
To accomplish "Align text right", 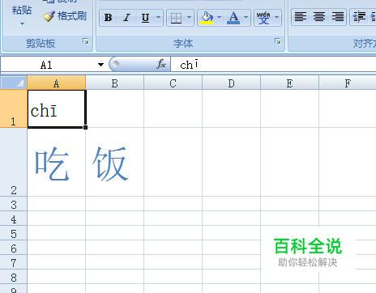I will [x=338, y=17].
